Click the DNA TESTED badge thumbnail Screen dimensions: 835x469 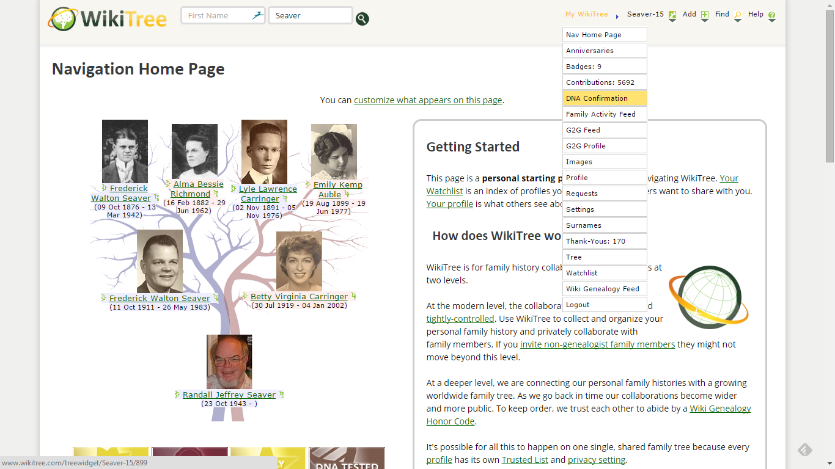pos(347,458)
